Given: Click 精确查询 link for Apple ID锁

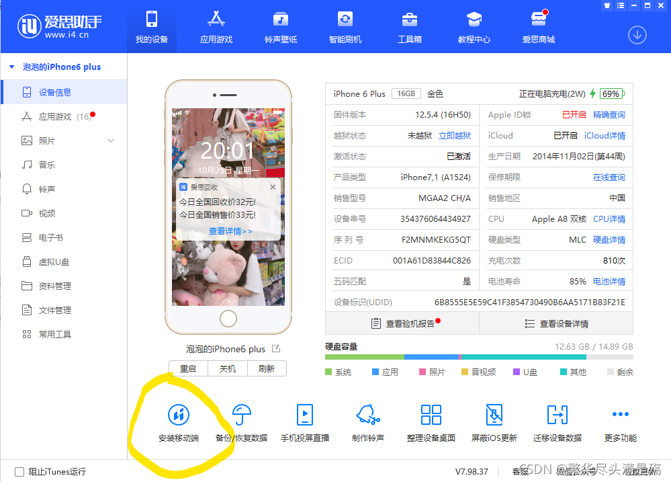Looking at the screenshot, I should point(609,115).
